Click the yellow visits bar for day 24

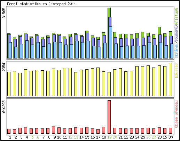[x=137, y=81]
